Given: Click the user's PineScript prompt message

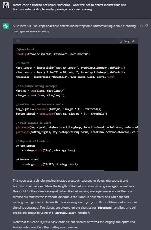Looking at the screenshot, I should [x=70, y=7].
